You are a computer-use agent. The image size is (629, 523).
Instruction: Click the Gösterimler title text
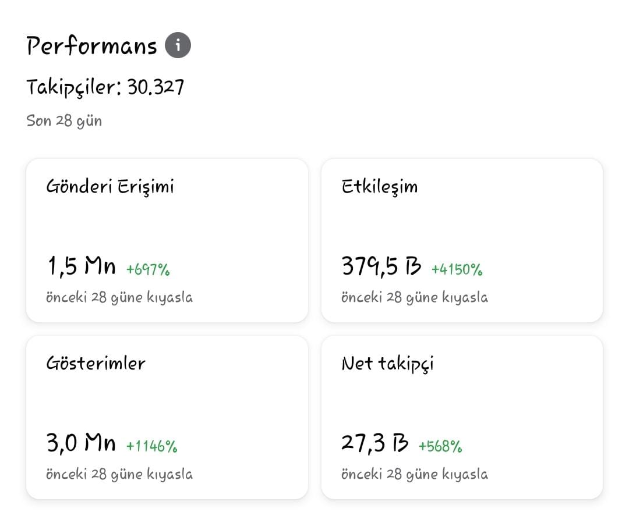(x=96, y=363)
